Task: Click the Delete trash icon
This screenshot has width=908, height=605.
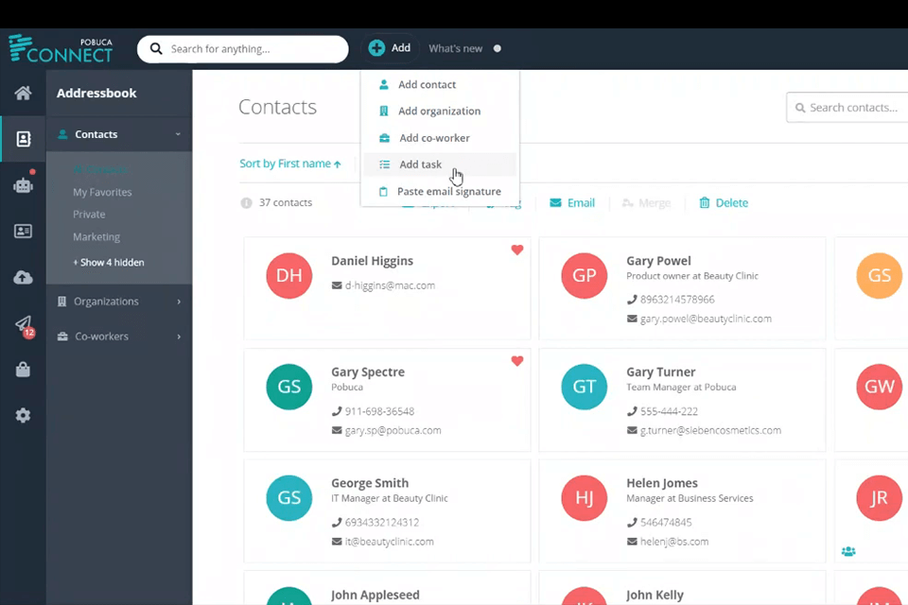Action: (705, 202)
